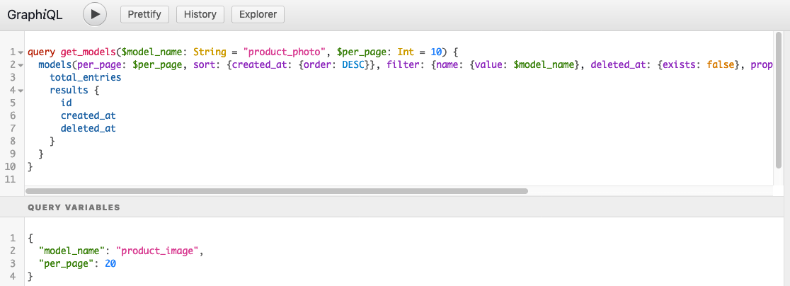Viewport: 790px width, 286px height.
Task: Fold the models block arrow on line 2
Action: click(21, 65)
